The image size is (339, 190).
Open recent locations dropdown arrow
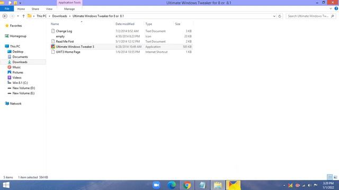(18, 16)
